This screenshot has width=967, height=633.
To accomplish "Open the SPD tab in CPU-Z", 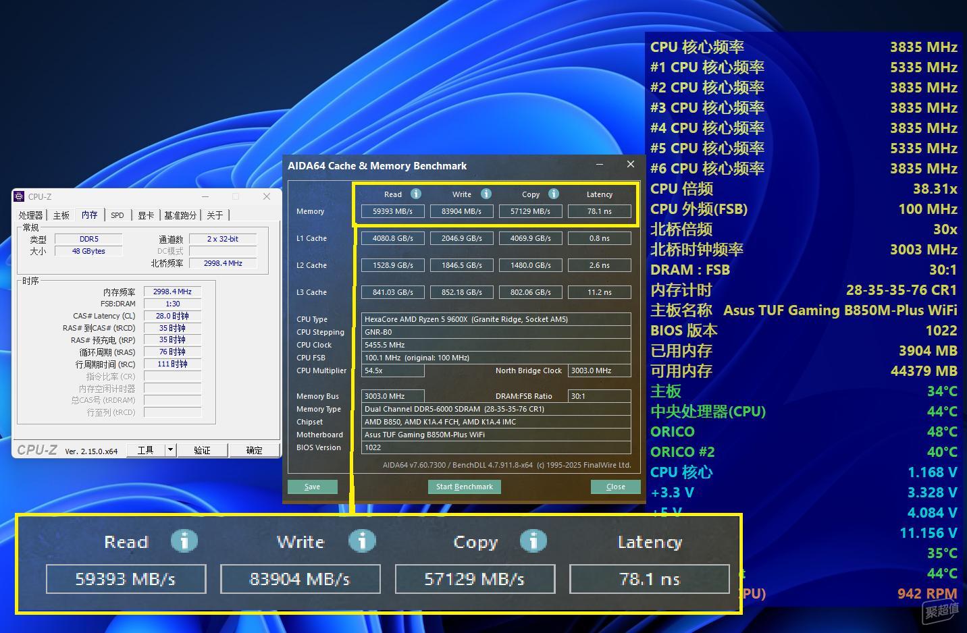I will pyautogui.click(x=117, y=215).
